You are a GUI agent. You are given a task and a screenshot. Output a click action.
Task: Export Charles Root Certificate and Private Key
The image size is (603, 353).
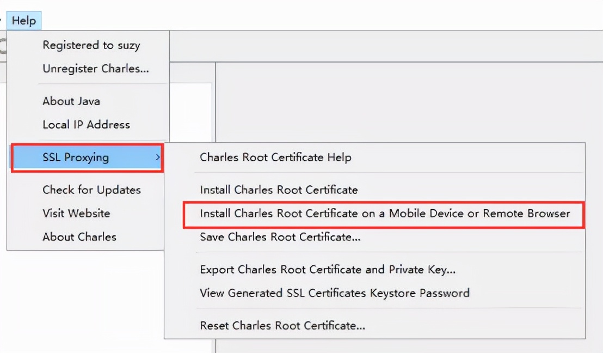374,270
